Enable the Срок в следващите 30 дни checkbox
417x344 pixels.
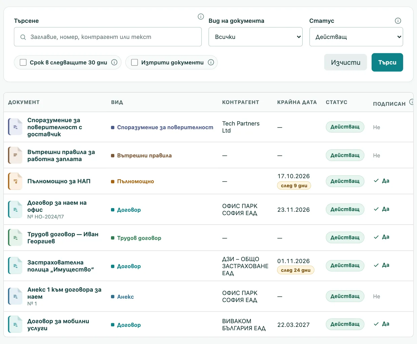coord(23,62)
